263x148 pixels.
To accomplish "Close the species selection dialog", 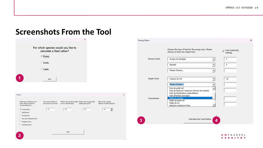I will [85, 39].
